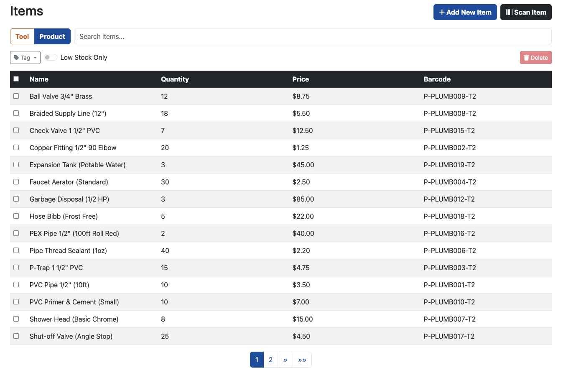Click the single chevron for next page
The image size is (566, 373).
point(285,360)
